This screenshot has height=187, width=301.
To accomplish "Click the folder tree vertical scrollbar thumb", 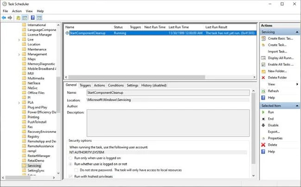I will tap(58, 94).
